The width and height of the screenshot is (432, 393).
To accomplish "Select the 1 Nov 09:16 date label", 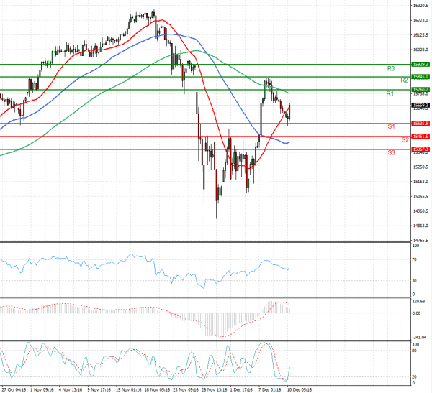I will click(42, 390).
